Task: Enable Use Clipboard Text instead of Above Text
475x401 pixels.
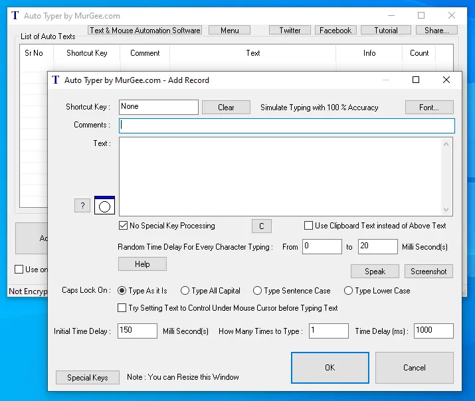Action: click(308, 226)
